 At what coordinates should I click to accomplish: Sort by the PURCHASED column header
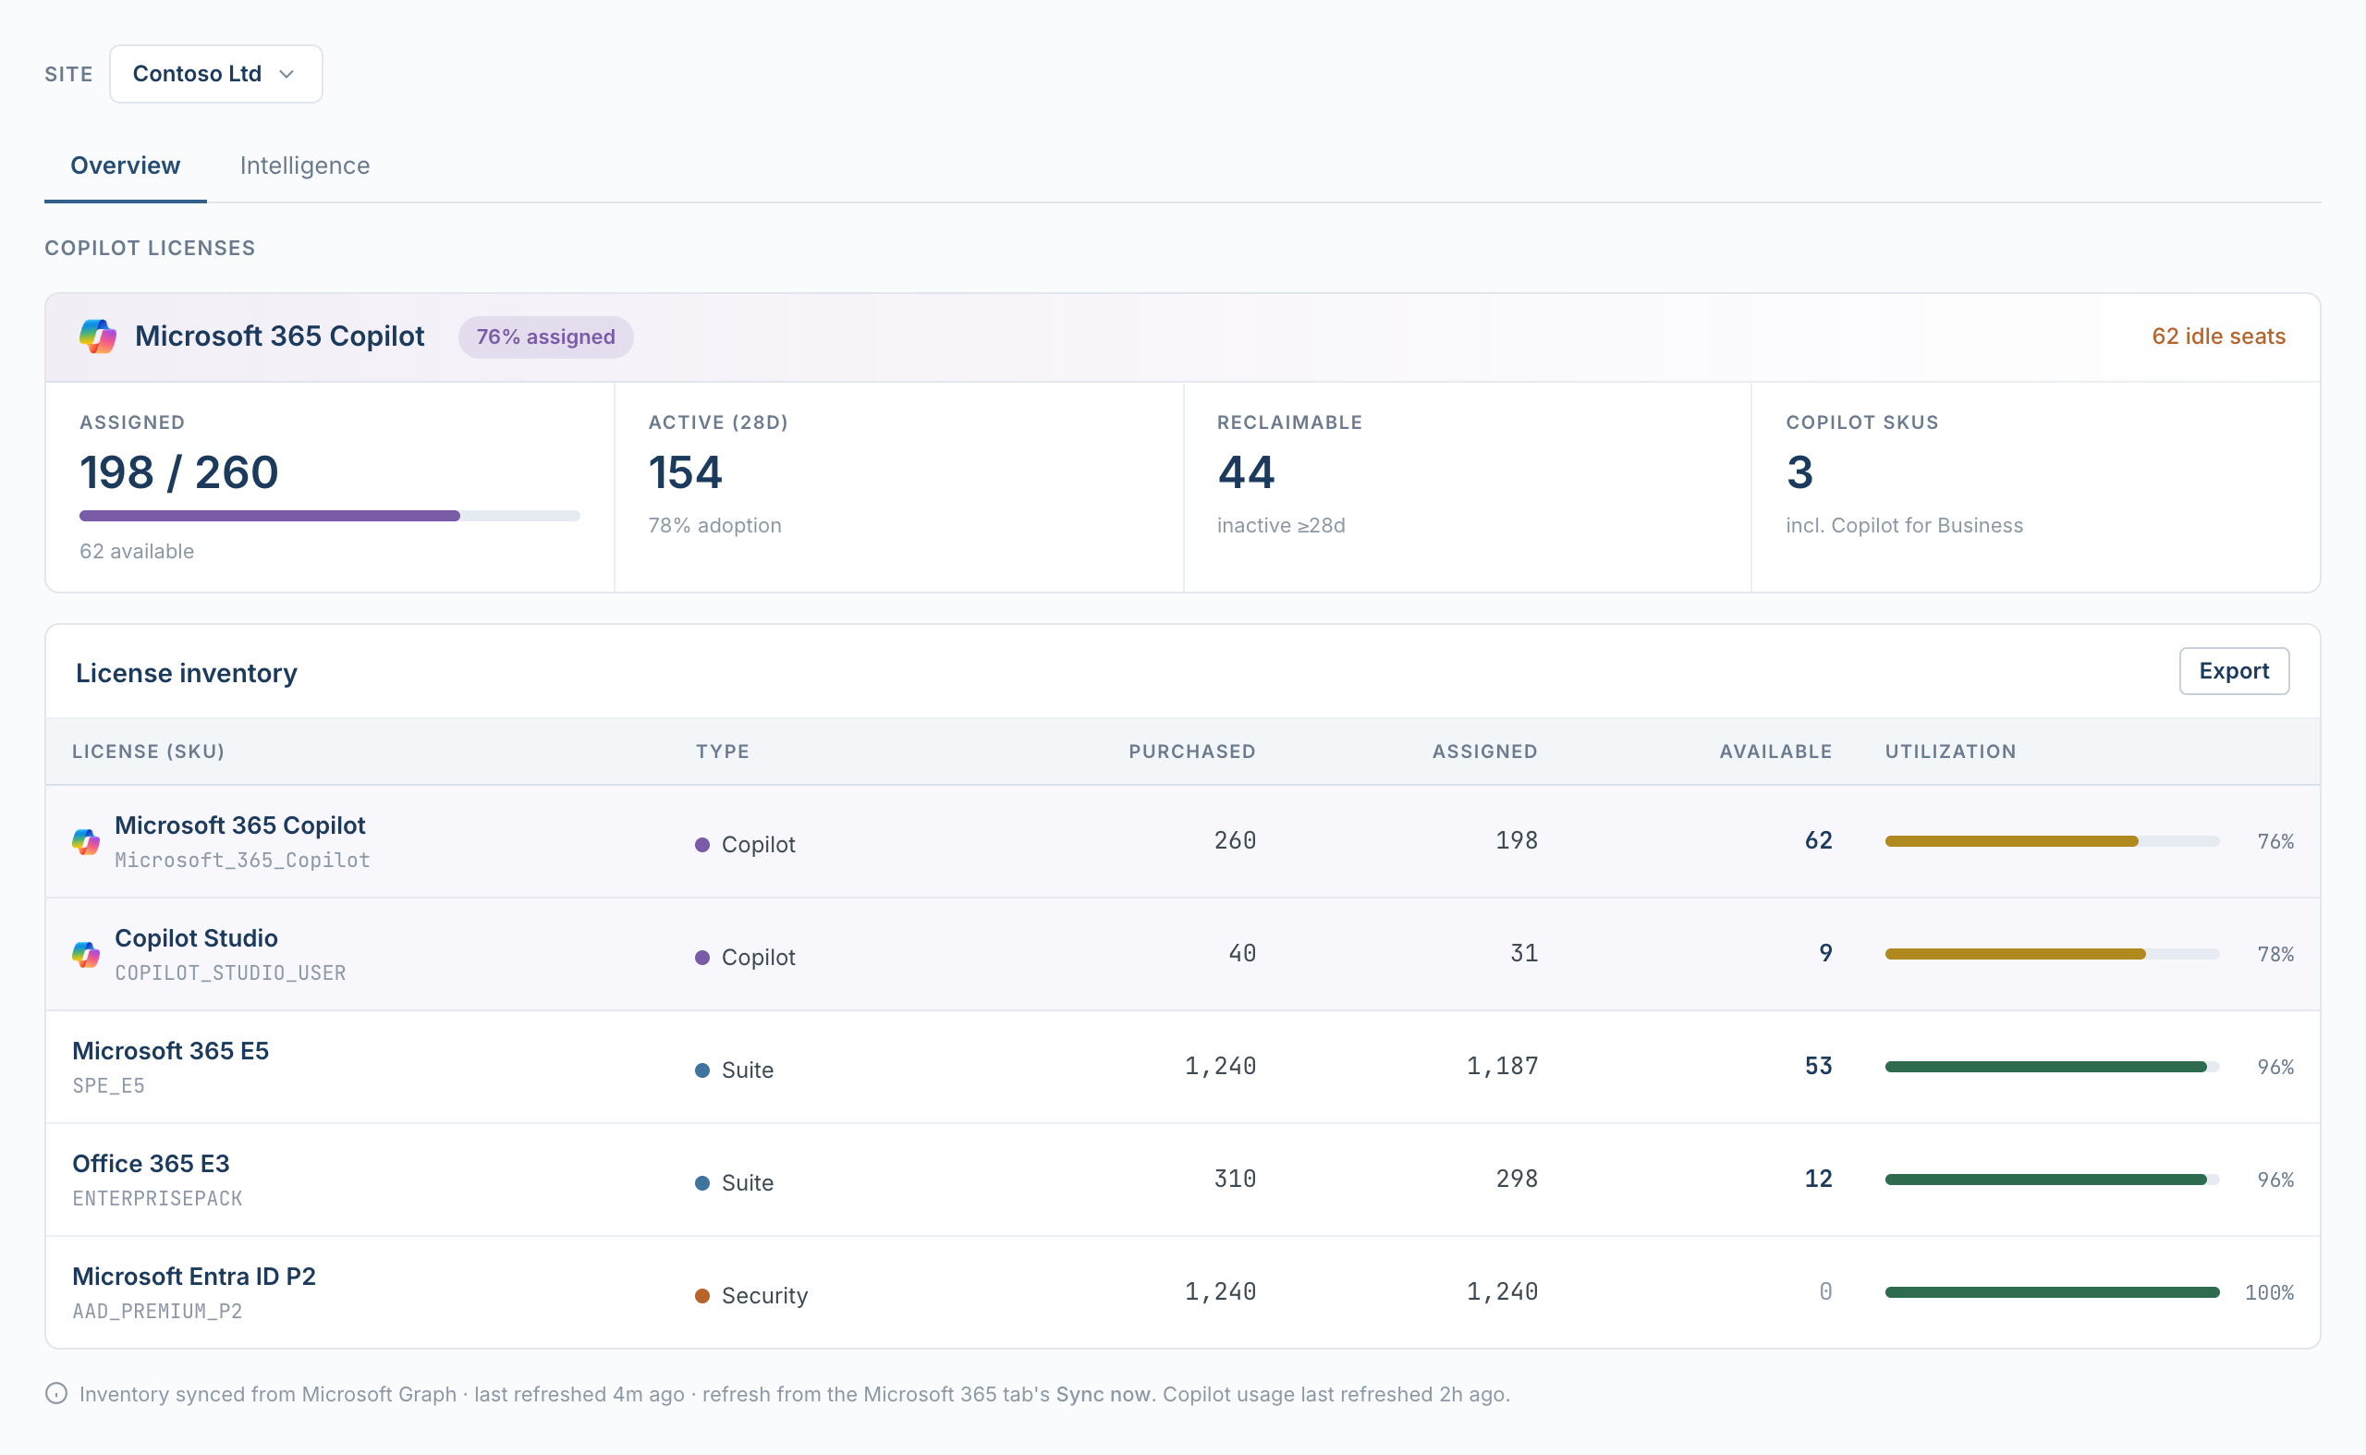(1192, 752)
